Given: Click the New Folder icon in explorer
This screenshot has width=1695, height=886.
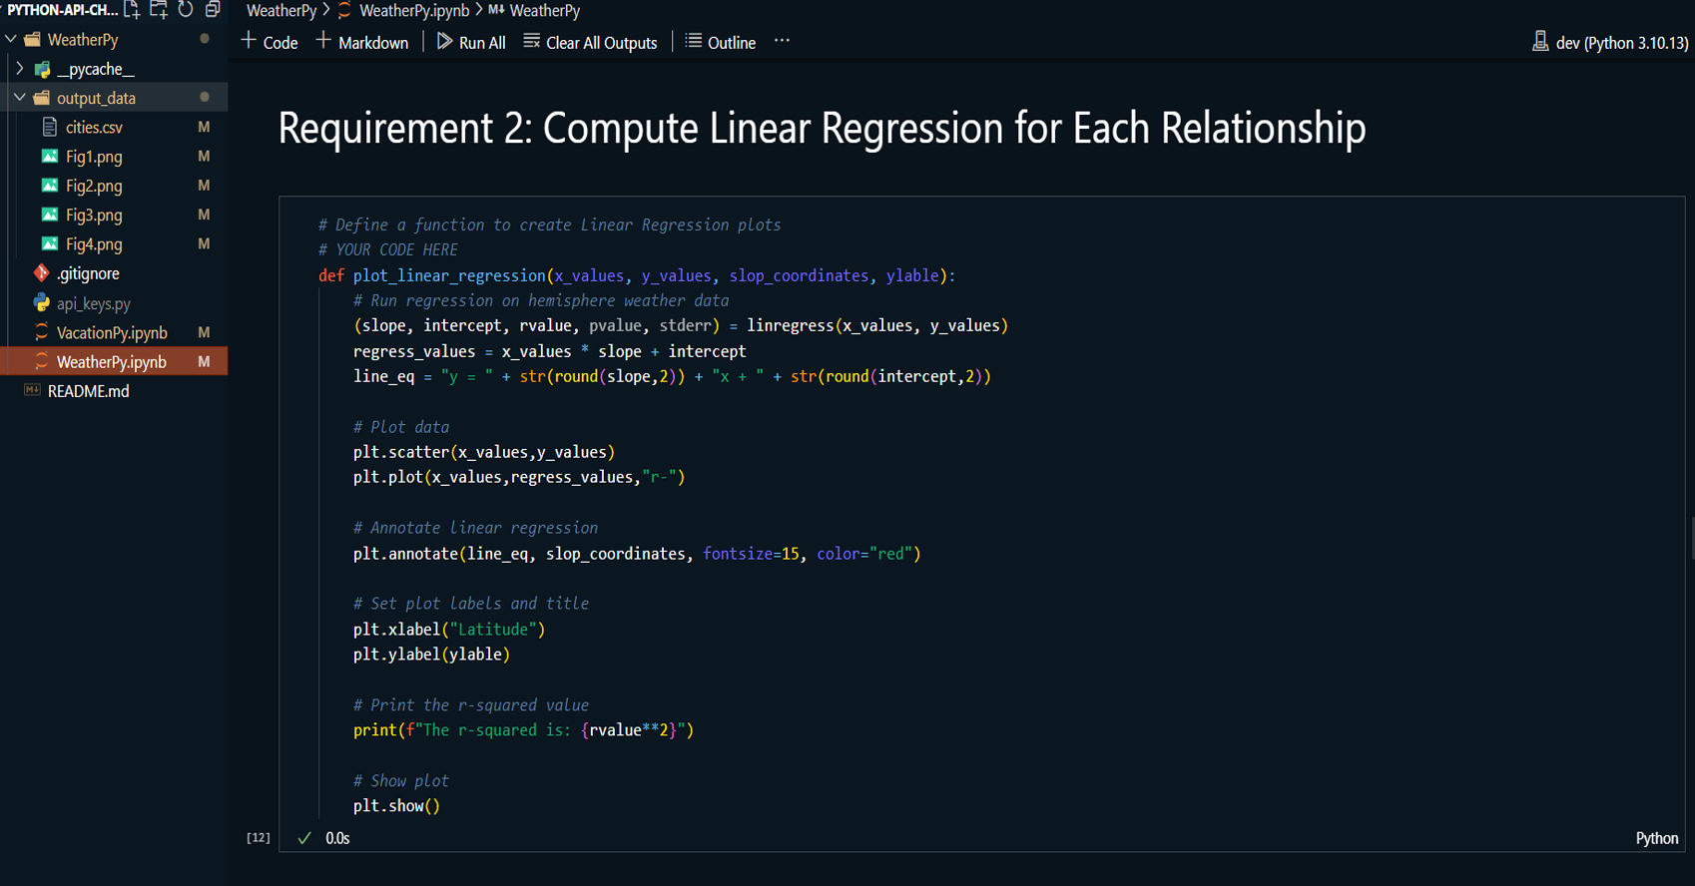Looking at the screenshot, I should tap(159, 10).
